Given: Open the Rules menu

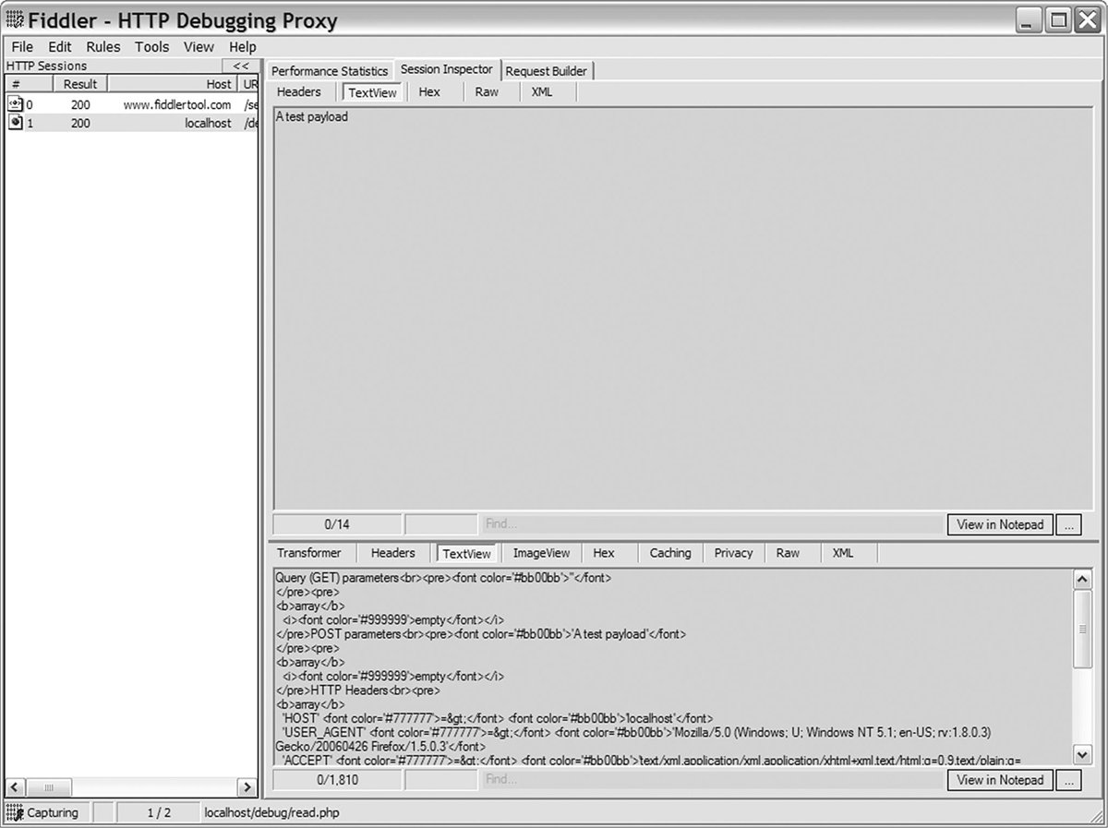Looking at the screenshot, I should click(103, 47).
